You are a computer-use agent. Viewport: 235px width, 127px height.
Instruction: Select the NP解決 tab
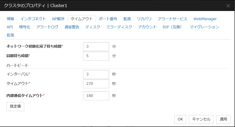[58, 19]
